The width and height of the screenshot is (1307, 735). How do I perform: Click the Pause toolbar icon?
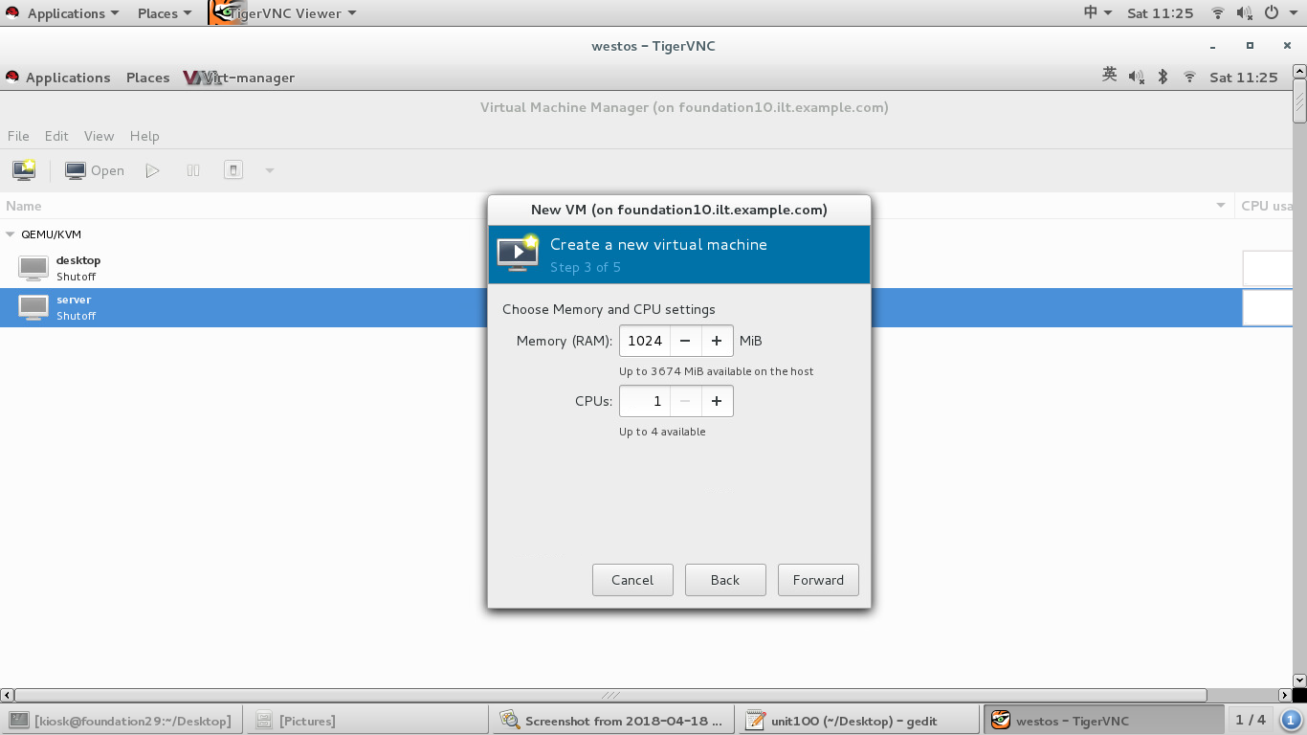point(193,170)
